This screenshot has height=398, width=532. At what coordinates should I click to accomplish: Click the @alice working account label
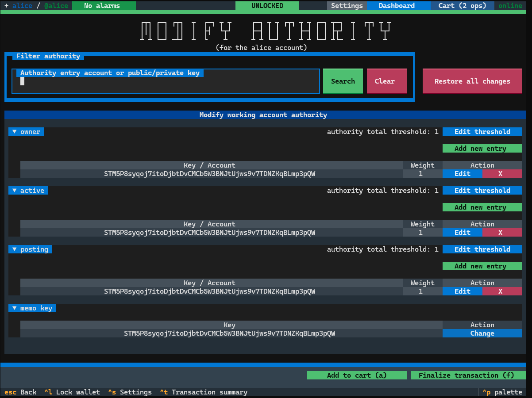[56, 6]
